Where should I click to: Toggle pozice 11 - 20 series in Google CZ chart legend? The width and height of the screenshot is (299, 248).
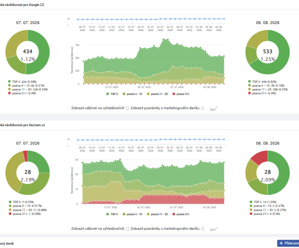(x=157, y=94)
